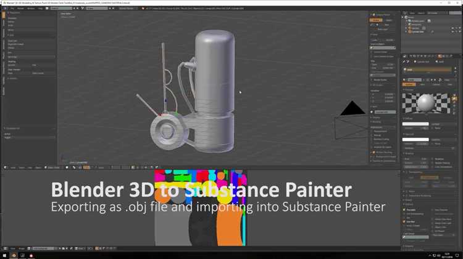This screenshot has width=463, height=259.
Task: Click the Delete tool button
Action: point(31,48)
